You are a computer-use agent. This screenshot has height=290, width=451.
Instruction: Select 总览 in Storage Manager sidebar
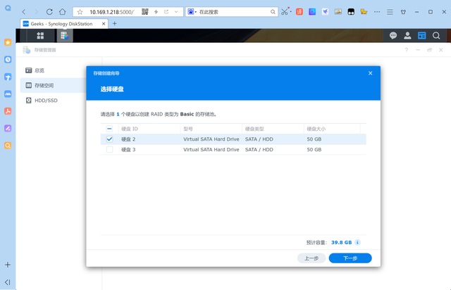[53, 70]
